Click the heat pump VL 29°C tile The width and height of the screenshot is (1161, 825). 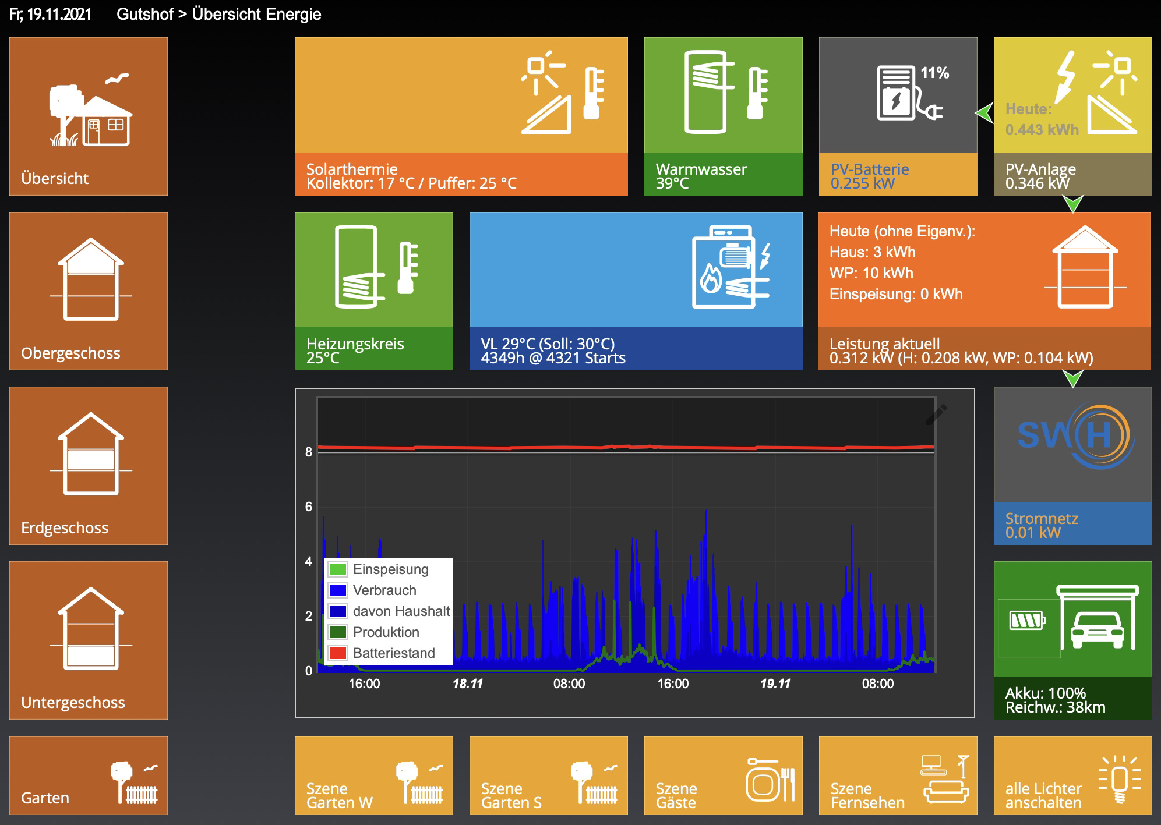pos(636,291)
